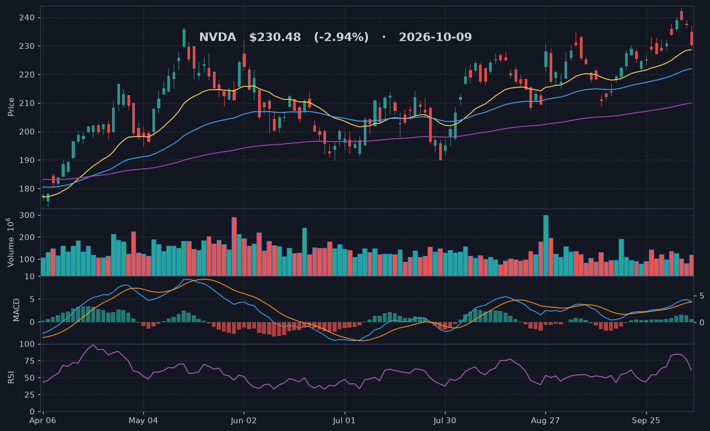
Task: Click the 75 RSI axis tick
Action: tap(30, 361)
